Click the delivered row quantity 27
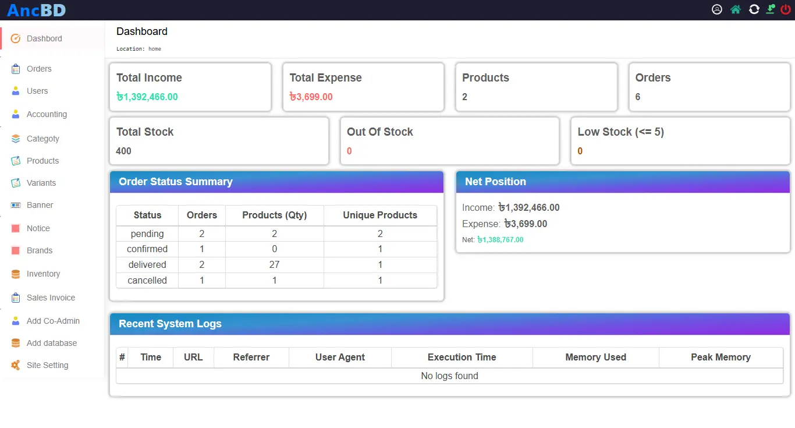795x428 pixels. point(274,265)
